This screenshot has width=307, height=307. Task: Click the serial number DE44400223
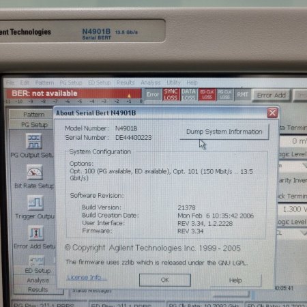(134, 138)
